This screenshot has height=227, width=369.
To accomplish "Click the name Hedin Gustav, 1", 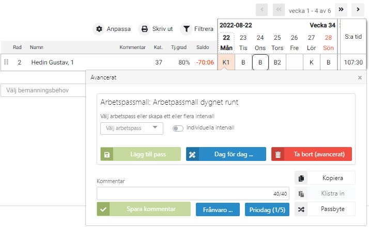I will click(53, 62).
